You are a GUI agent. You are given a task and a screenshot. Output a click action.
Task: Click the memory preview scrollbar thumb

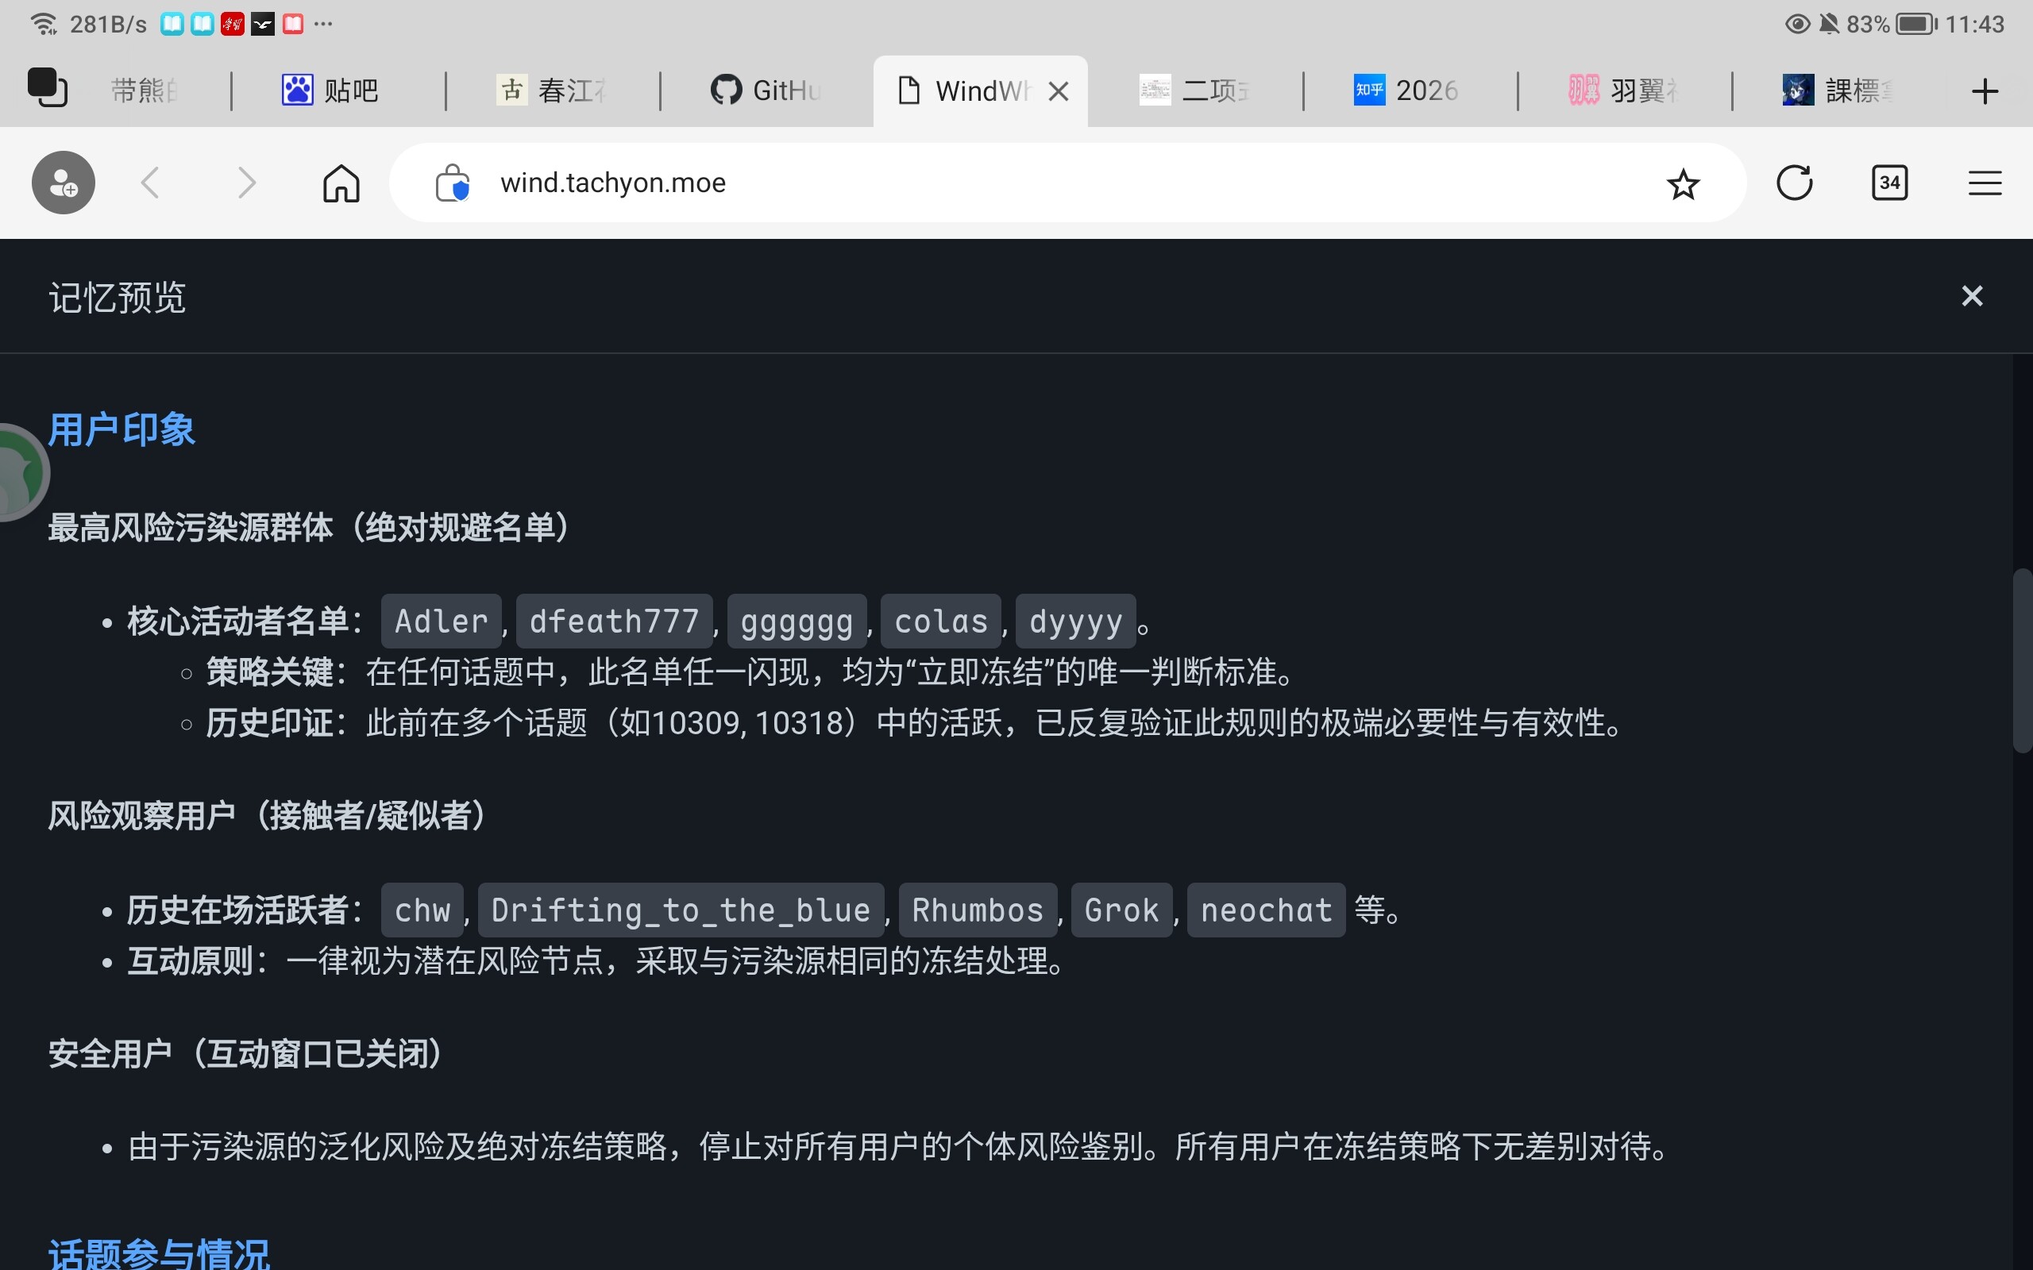tap(2022, 661)
